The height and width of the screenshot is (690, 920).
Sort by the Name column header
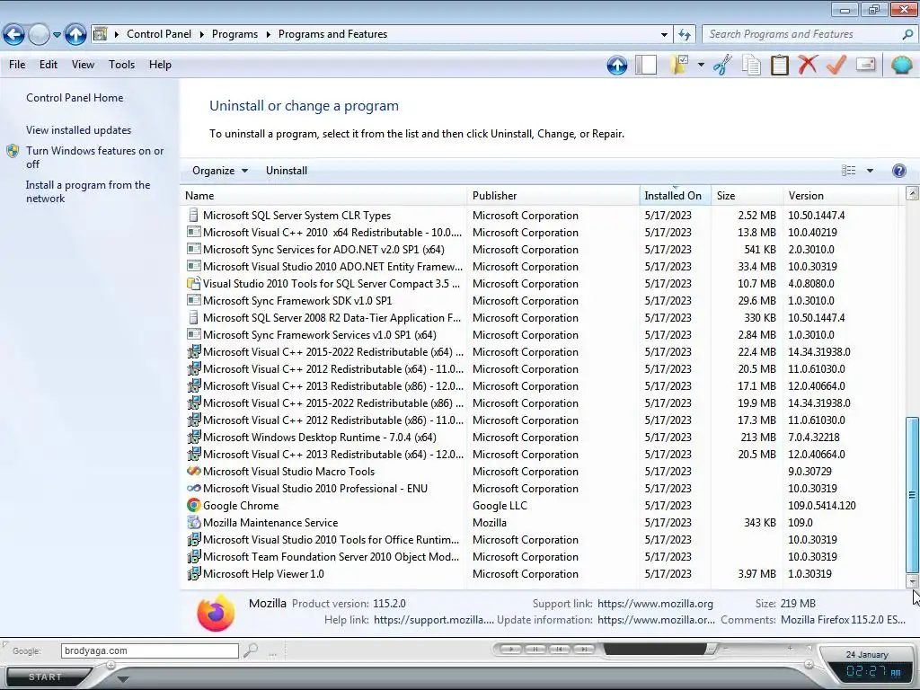323,196
